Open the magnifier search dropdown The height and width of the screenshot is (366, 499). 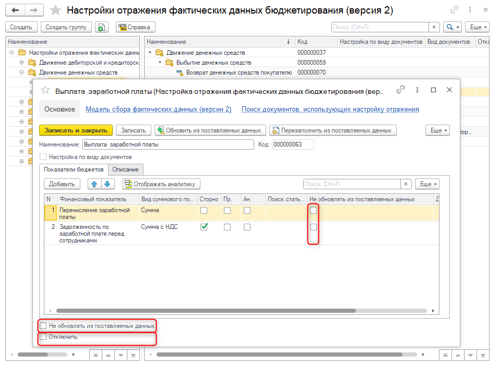[453, 27]
